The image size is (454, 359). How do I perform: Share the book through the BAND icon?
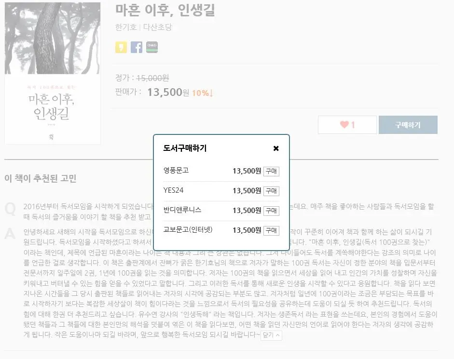pos(152,47)
